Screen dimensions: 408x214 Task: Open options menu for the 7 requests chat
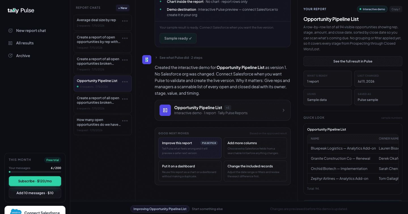coord(125,60)
